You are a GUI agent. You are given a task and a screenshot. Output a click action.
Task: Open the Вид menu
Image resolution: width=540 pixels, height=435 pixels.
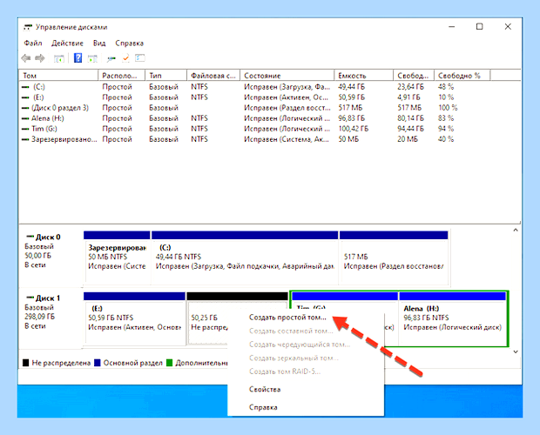pos(99,43)
